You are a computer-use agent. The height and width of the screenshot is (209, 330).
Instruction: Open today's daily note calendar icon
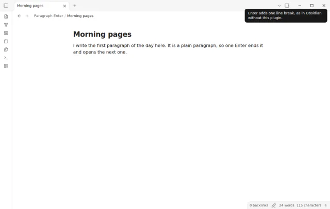point(6,41)
